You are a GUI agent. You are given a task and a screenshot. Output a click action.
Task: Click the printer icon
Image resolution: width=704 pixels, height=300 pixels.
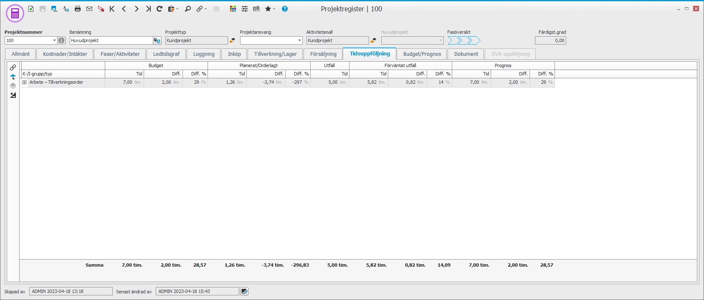pyautogui.click(x=78, y=9)
